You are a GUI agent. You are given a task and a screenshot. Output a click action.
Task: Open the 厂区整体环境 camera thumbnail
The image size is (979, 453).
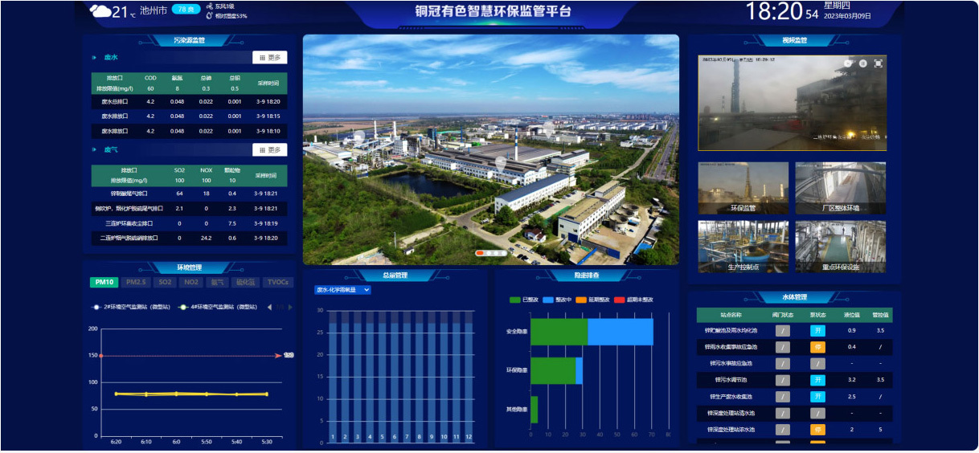click(841, 188)
